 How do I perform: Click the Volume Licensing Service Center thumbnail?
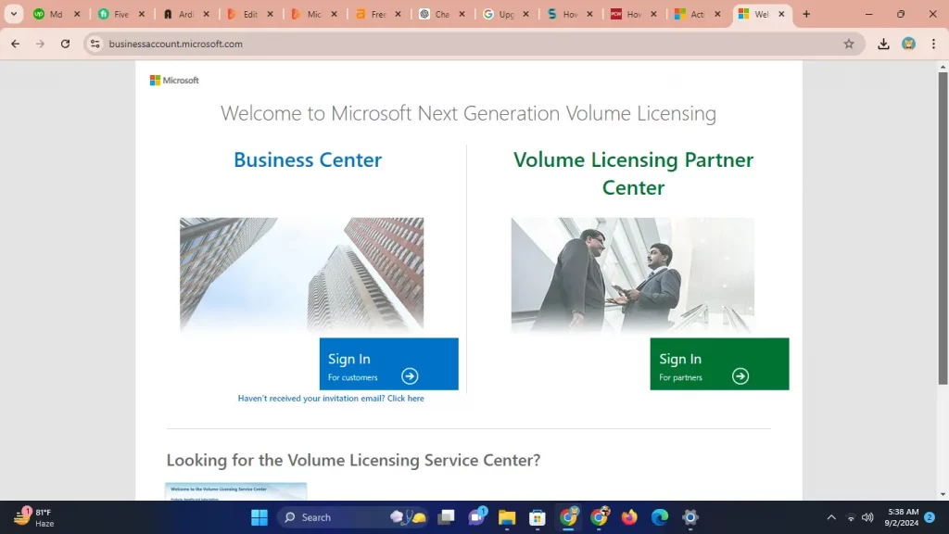click(x=235, y=491)
